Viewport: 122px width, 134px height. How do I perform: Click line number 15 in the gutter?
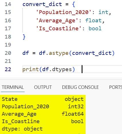click(8, 12)
